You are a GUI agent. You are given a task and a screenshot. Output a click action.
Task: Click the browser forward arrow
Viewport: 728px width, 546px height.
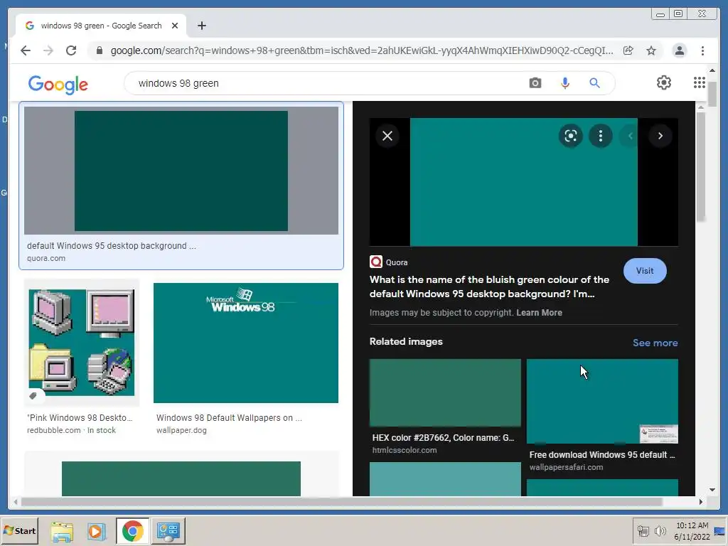[x=48, y=50]
